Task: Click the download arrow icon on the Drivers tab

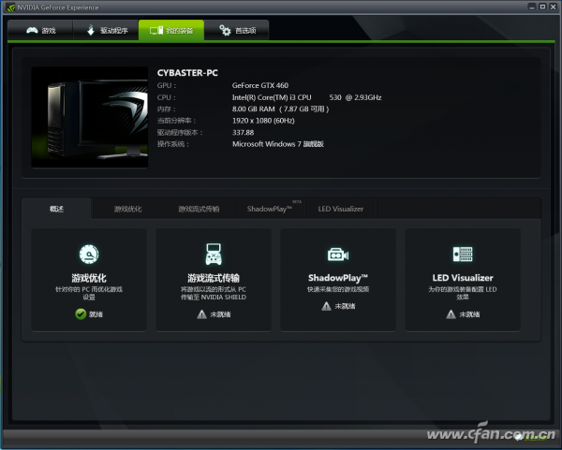Action: pos(91,30)
